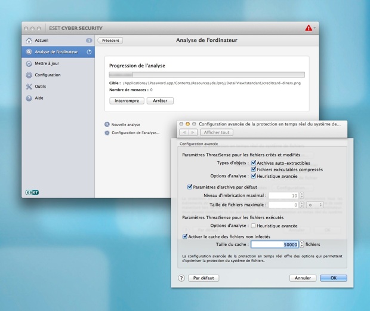Click the help question mark button in dialog
Screen dimensions: 370x311
pyautogui.click(x=181, y=278)
